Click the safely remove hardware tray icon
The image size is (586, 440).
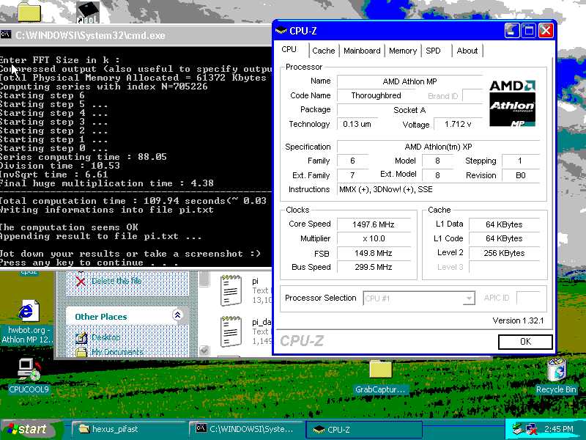point(518,429)
